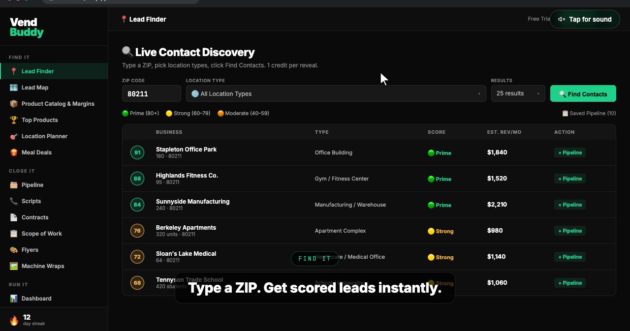The width and height of the screenshot is (630, 331).
Task: Click the Dashboard chart icon
Action: 14,299
